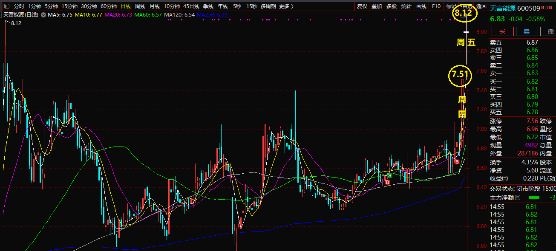Click the MA10: 6.77 indicator label
This screenshot has width=556, height=251.
coord(88,14)
